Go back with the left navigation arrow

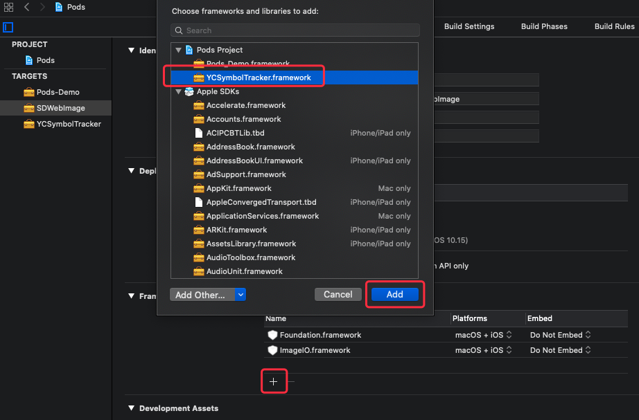[27, 7]
